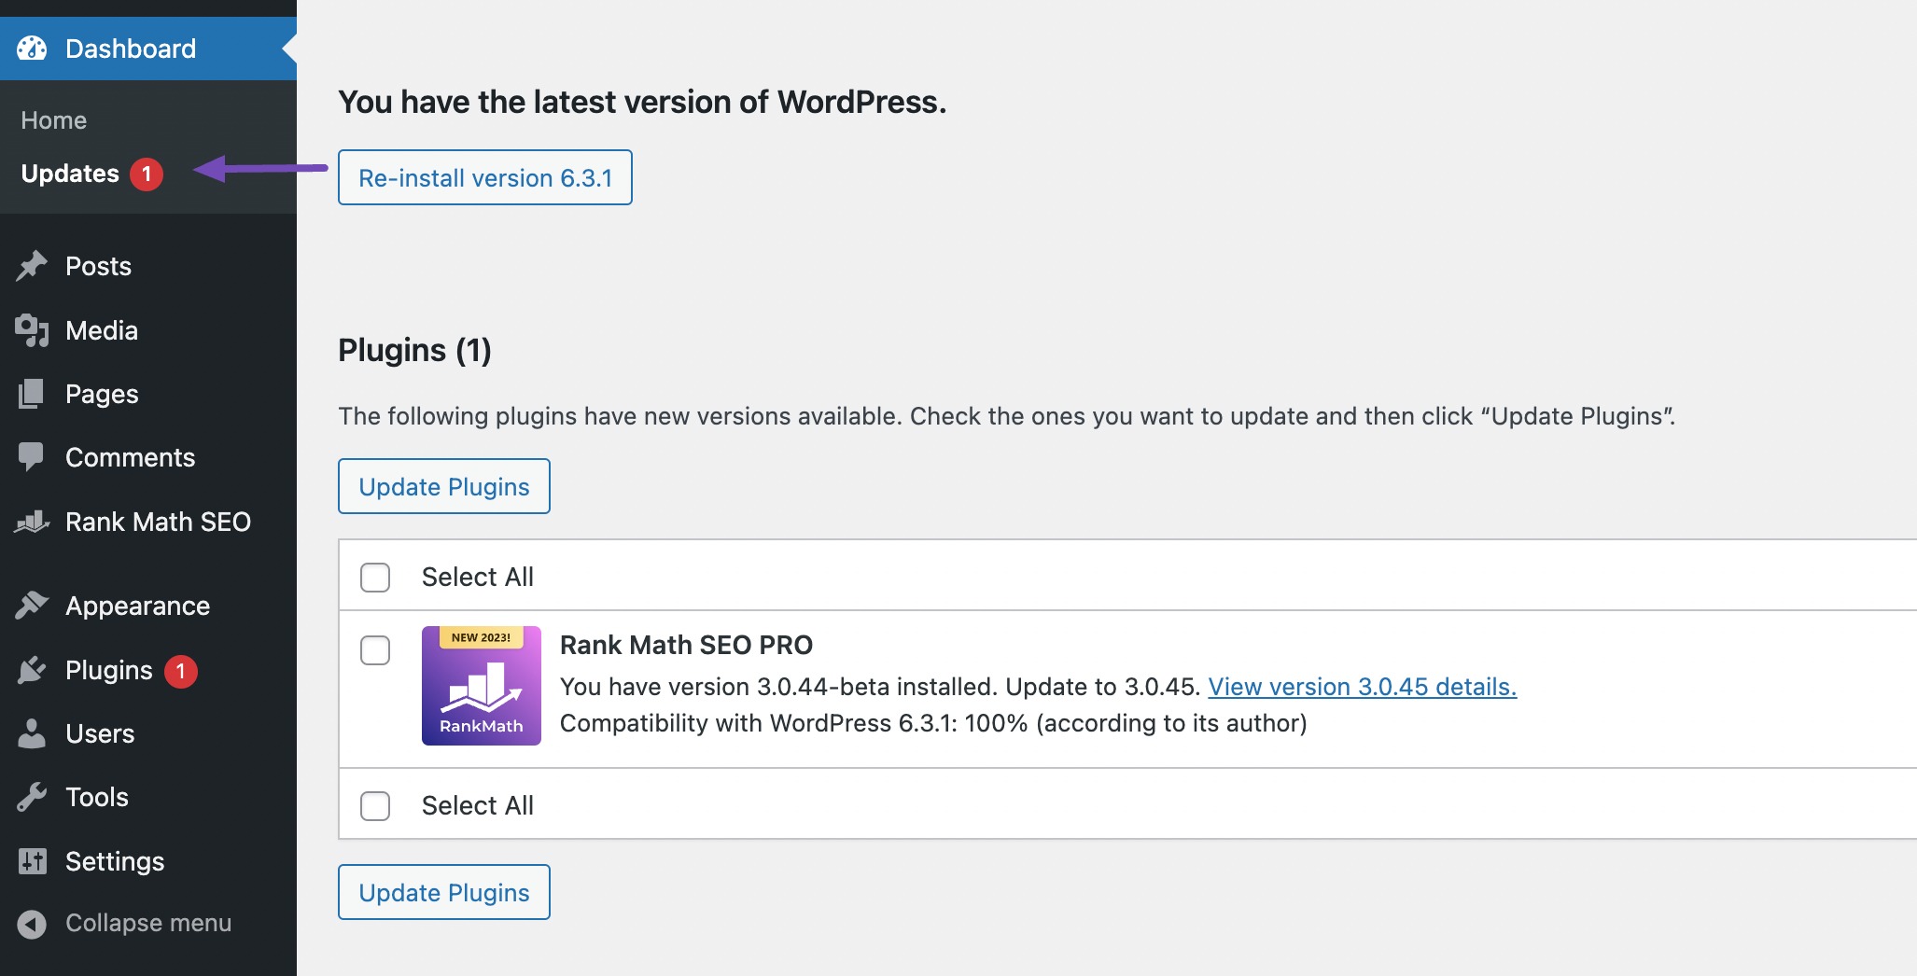Click the Appearance paintbrush icon
This screenshot has width=1917, height=976.
32,606
